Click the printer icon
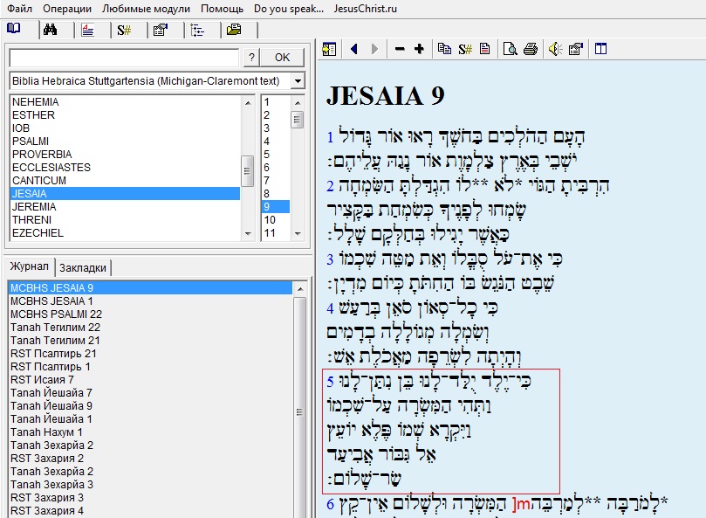 [x=530, y=49]
